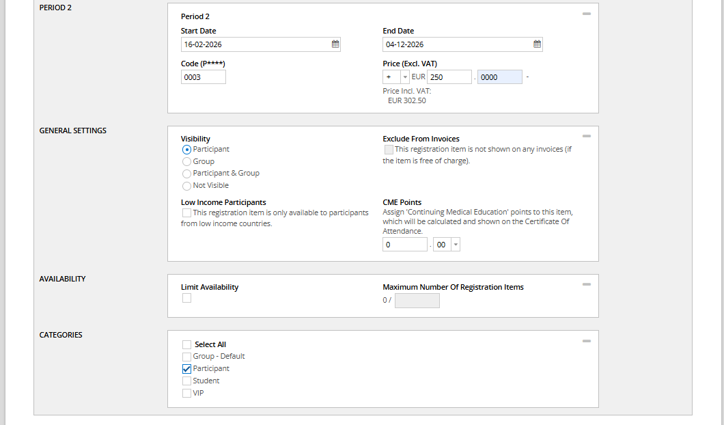This screenshot has width=724, height=425.
Task: Collapse the Categories panel
Action: (586, 340)
